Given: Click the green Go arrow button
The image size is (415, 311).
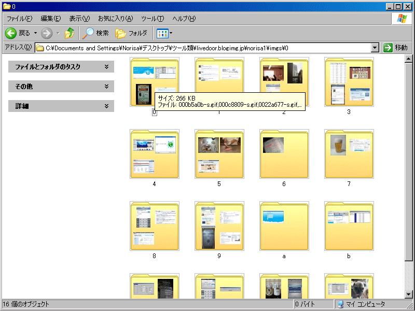Looking at the screenshot, I should pos(388,48).
